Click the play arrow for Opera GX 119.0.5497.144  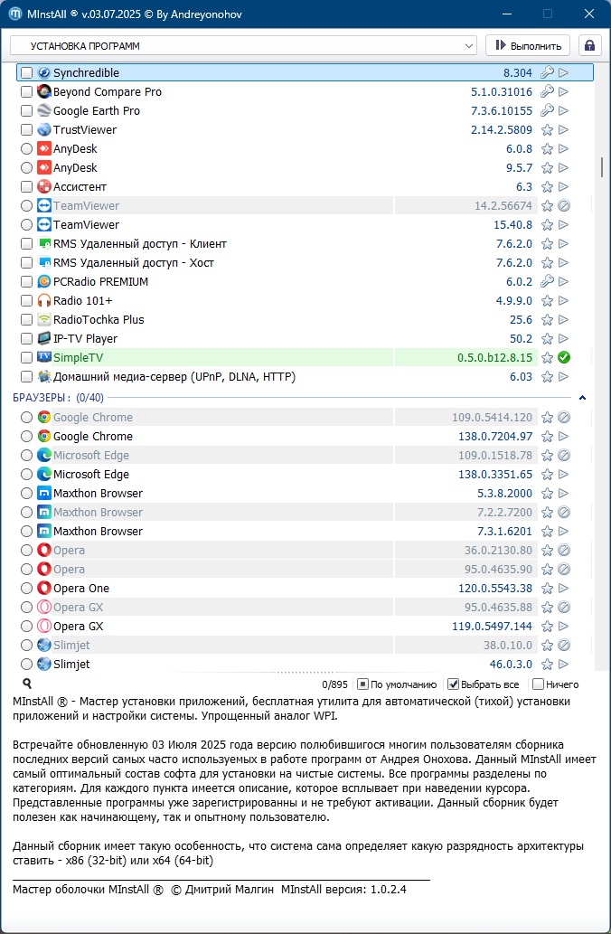564,626
